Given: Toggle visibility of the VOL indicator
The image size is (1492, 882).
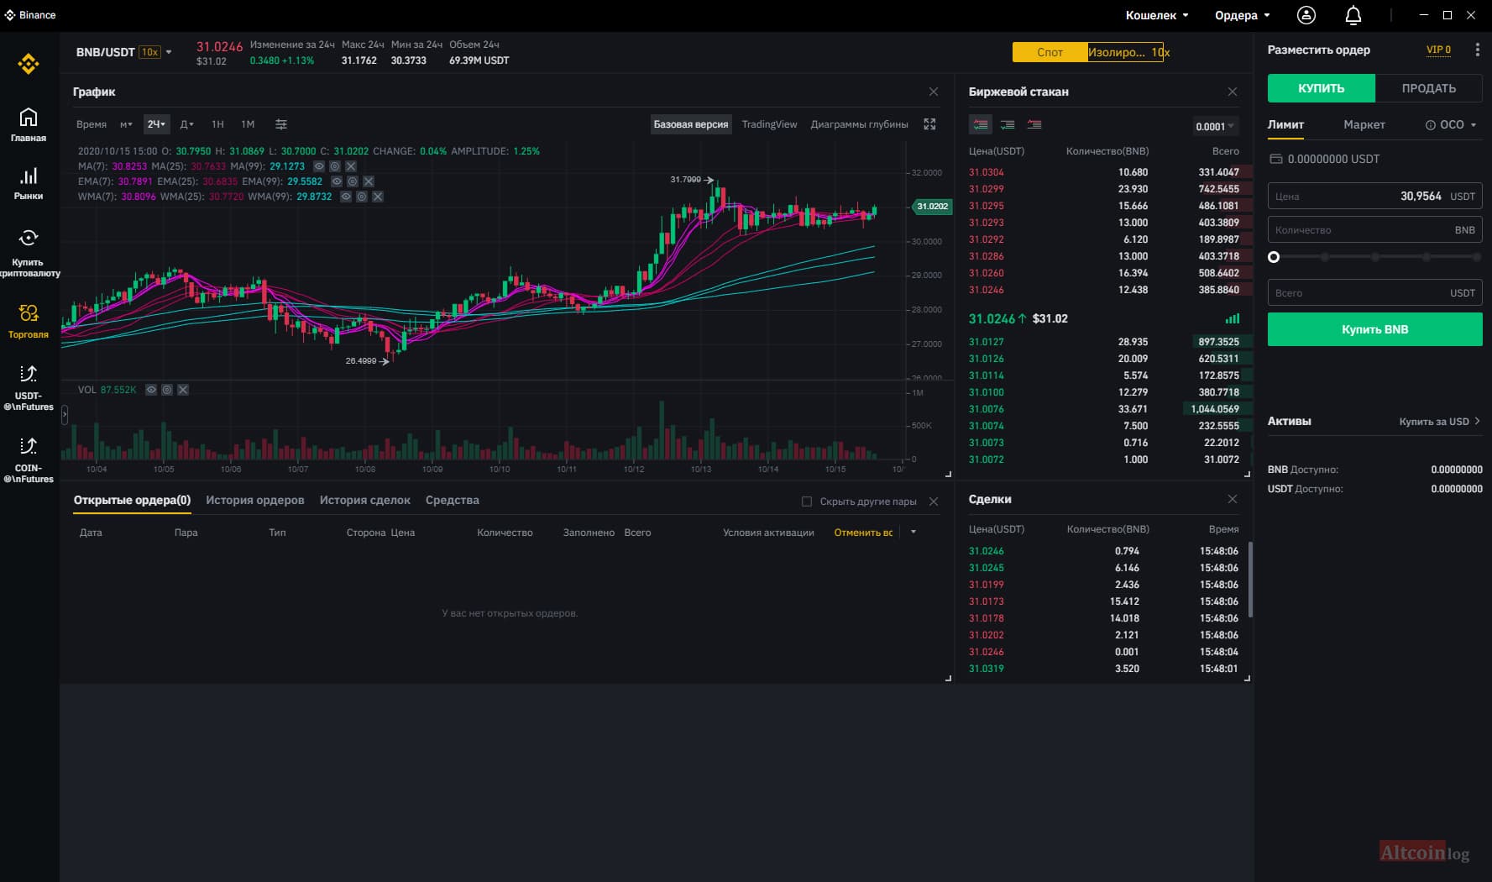Looking at the screenshot, I should point(151,390).
